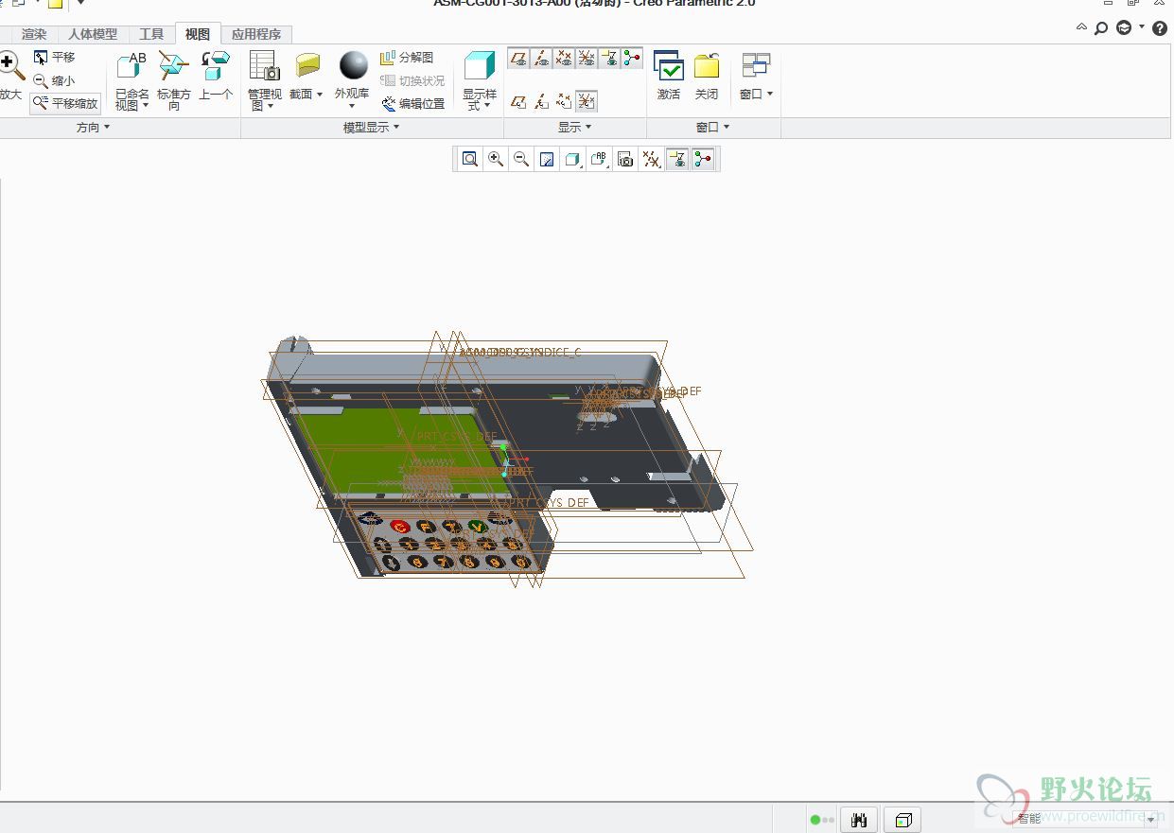Click the 激活 activate window button
This screenshot has width=1174, height=833.
pyautogui.click(x=669, y=76)
